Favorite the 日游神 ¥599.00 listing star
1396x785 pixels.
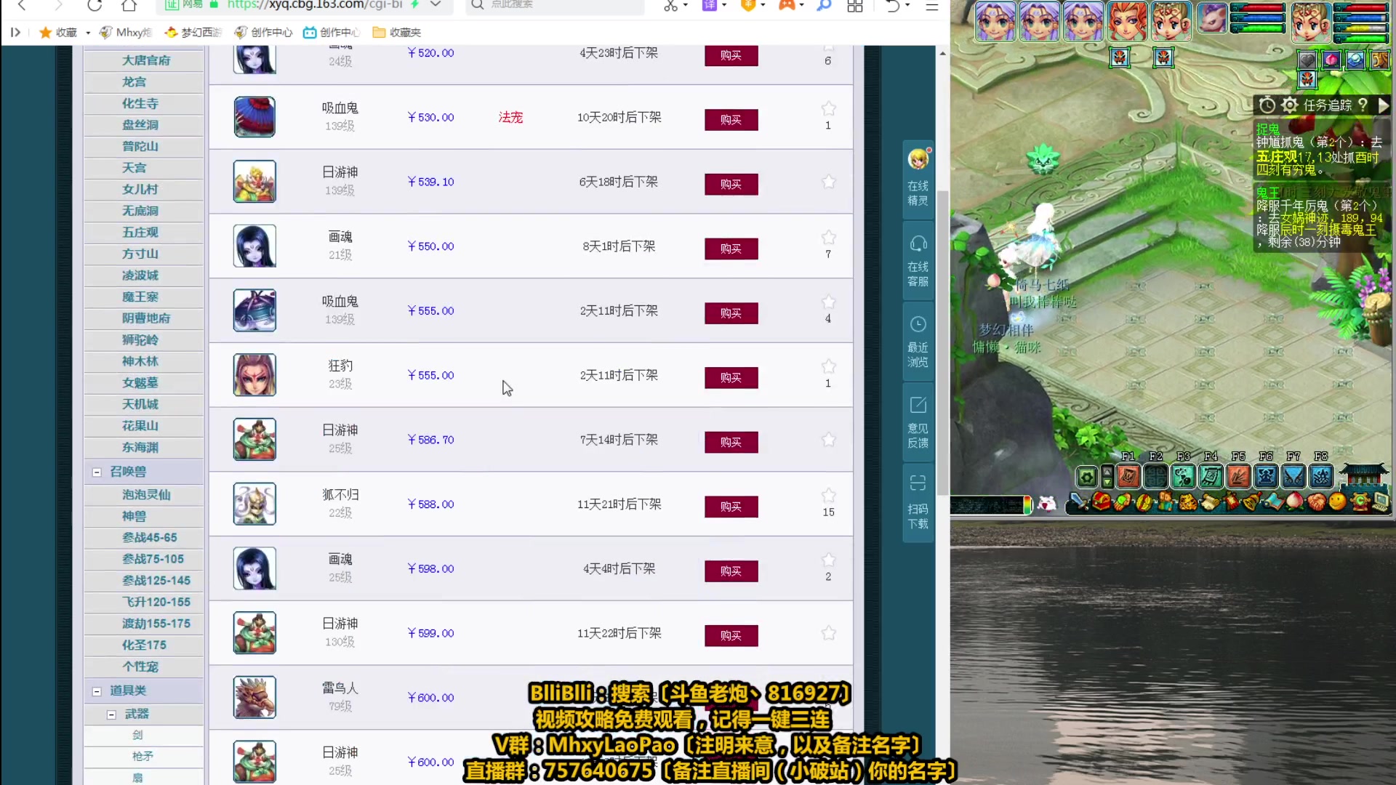pos(828,633)
